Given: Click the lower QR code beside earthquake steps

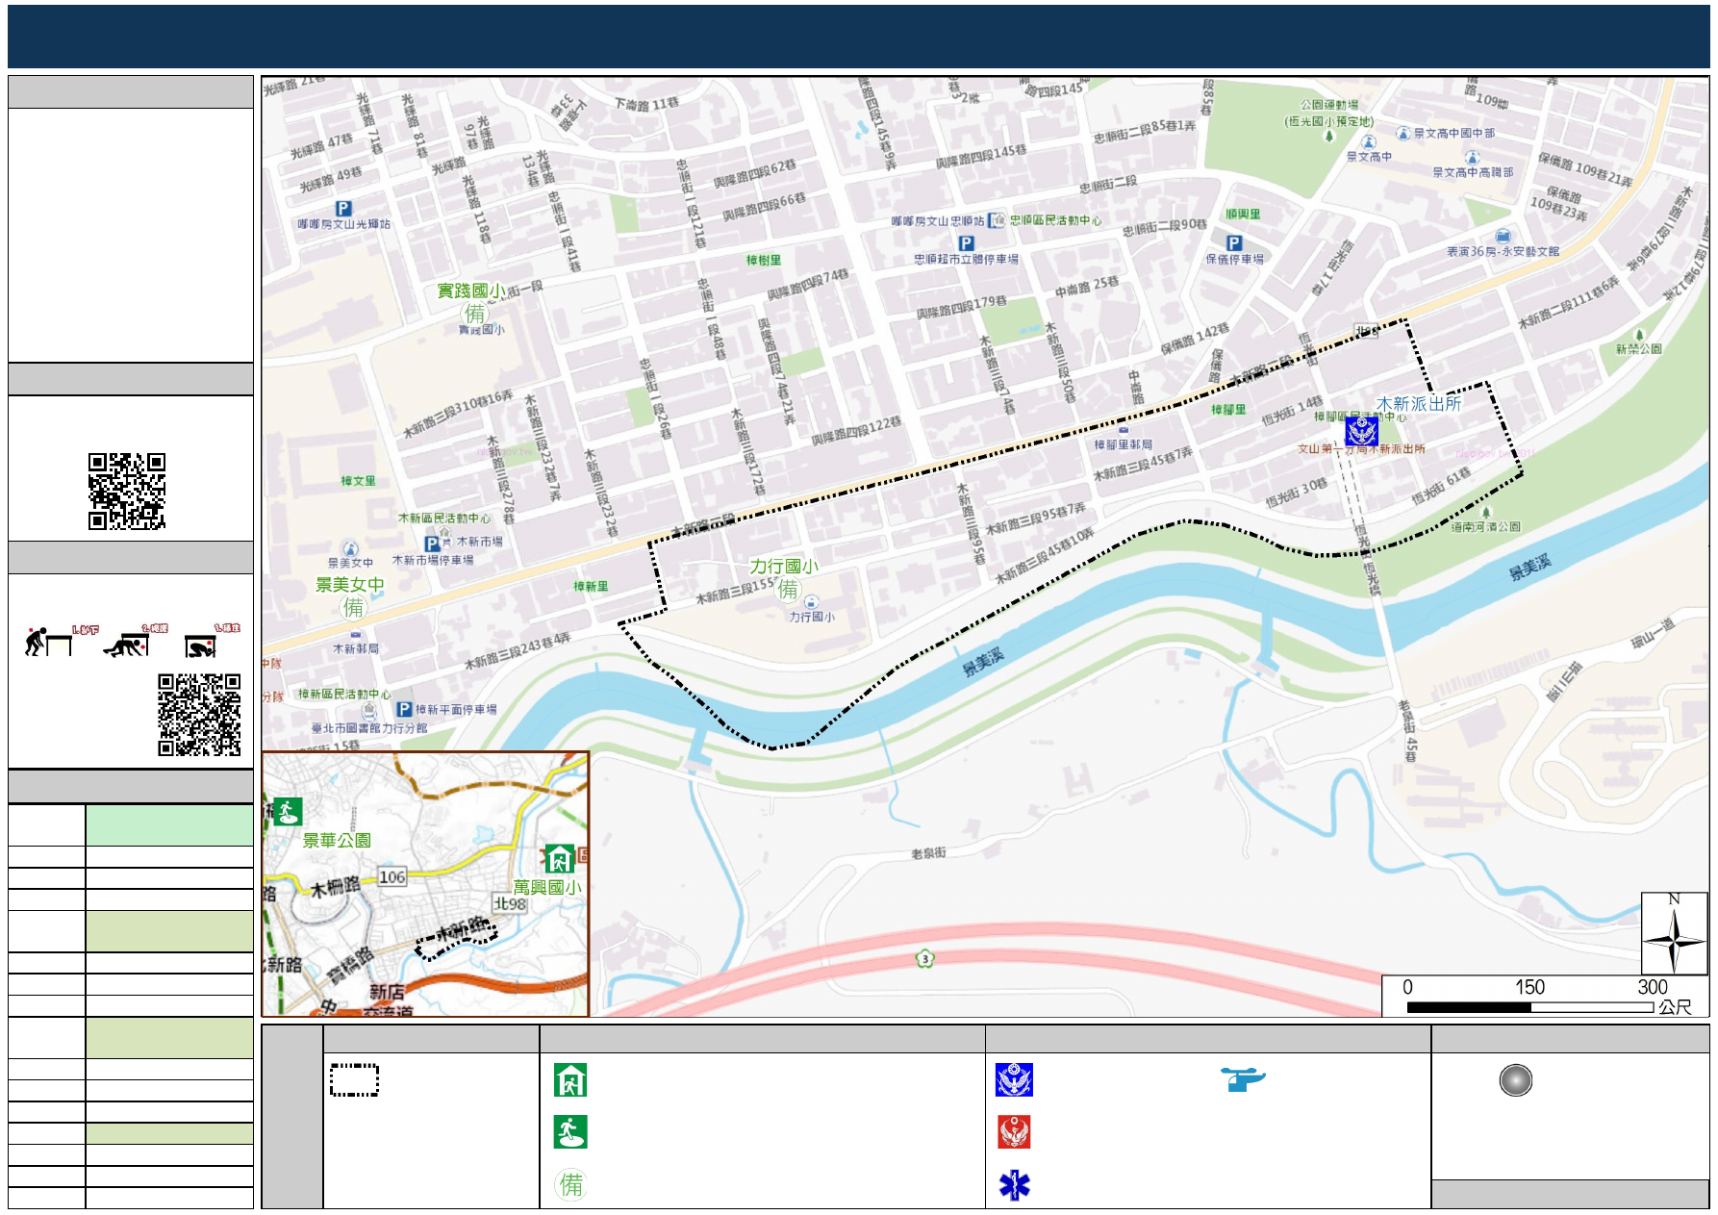Looking at the screenshot, I should tap(199, 715).
